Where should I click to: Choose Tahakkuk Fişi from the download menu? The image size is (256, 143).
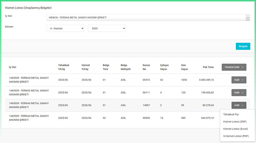[231, 114]
